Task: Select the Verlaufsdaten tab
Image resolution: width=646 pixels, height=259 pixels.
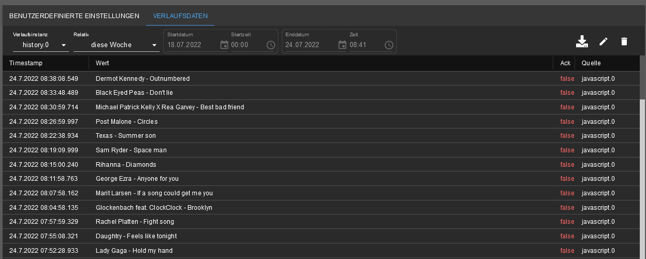Action: [x=180, y=16]
